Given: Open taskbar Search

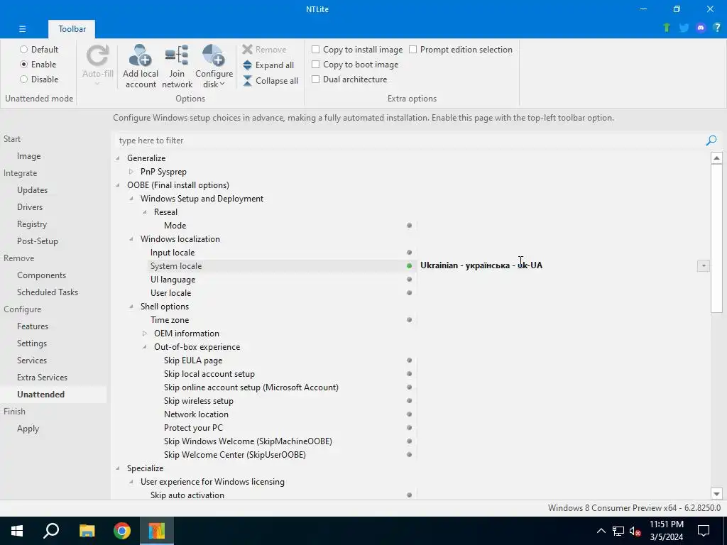Looking at the screenshot, I should click(x=51, y=531).
